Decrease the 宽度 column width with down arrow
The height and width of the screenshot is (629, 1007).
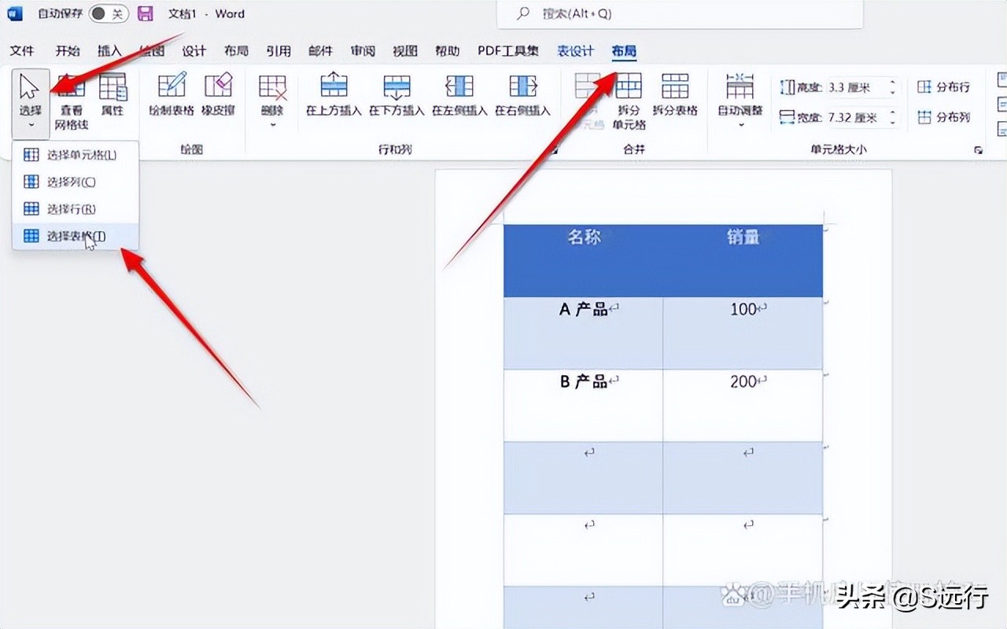tap(893, 122)
